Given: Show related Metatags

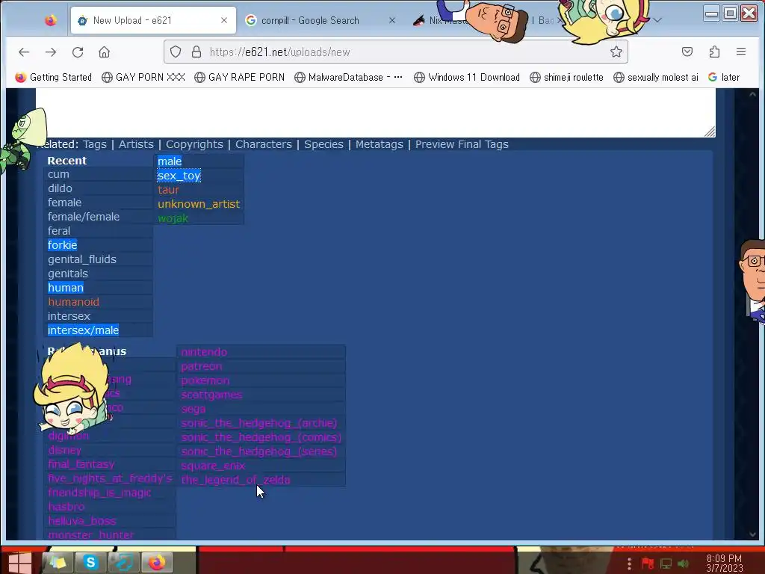Looking at the screenshot, I should 379,144.
